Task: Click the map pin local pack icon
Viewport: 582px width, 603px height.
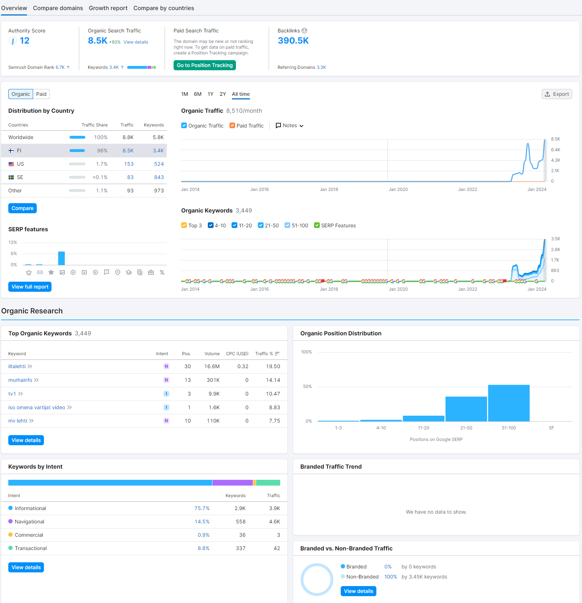Action: coord(118,272)
